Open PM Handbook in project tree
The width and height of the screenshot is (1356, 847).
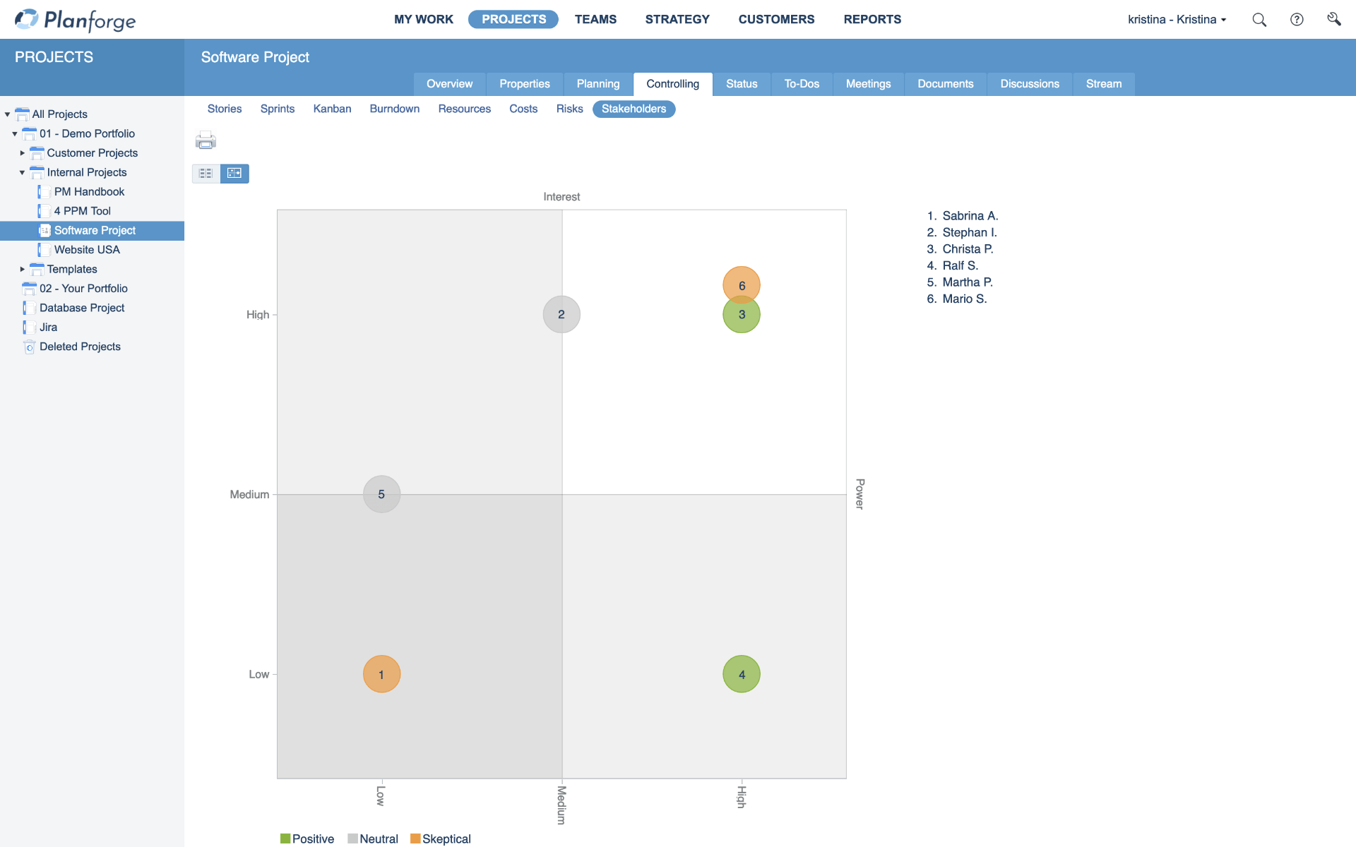(x=89, y=192)
